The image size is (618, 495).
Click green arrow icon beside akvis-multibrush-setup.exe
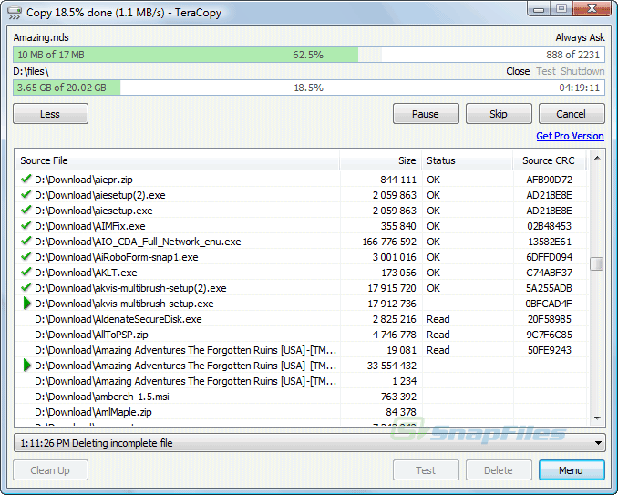tap(26, 304)
